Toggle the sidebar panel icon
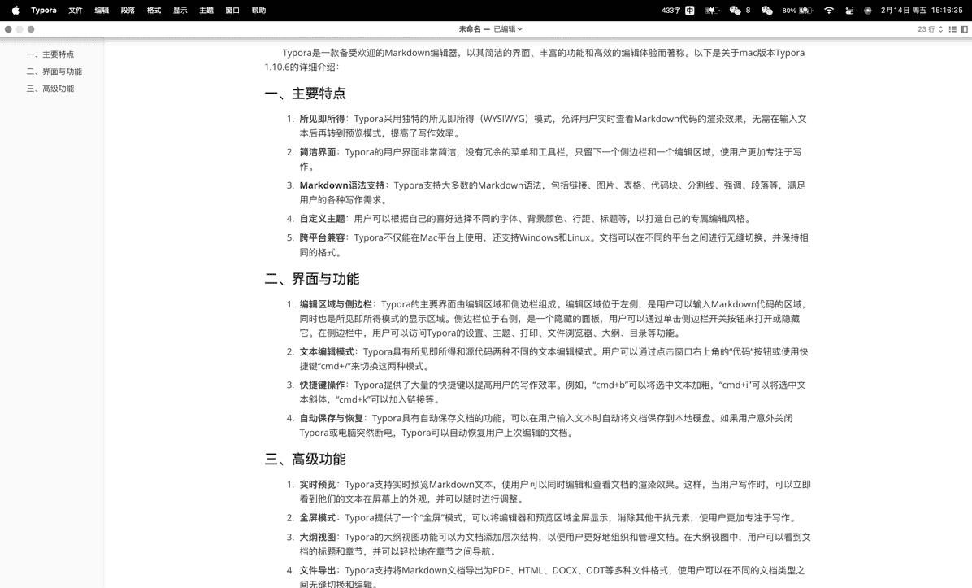 point(964,29)
